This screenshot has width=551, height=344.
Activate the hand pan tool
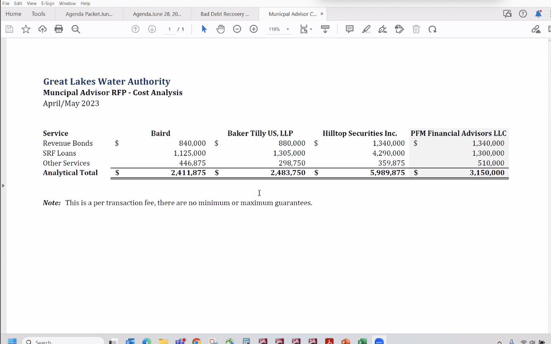click(221, 29)
